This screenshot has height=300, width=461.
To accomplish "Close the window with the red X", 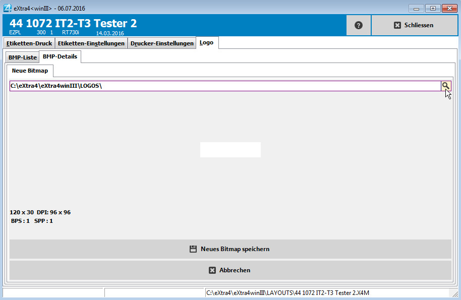I will coord(449,8).
